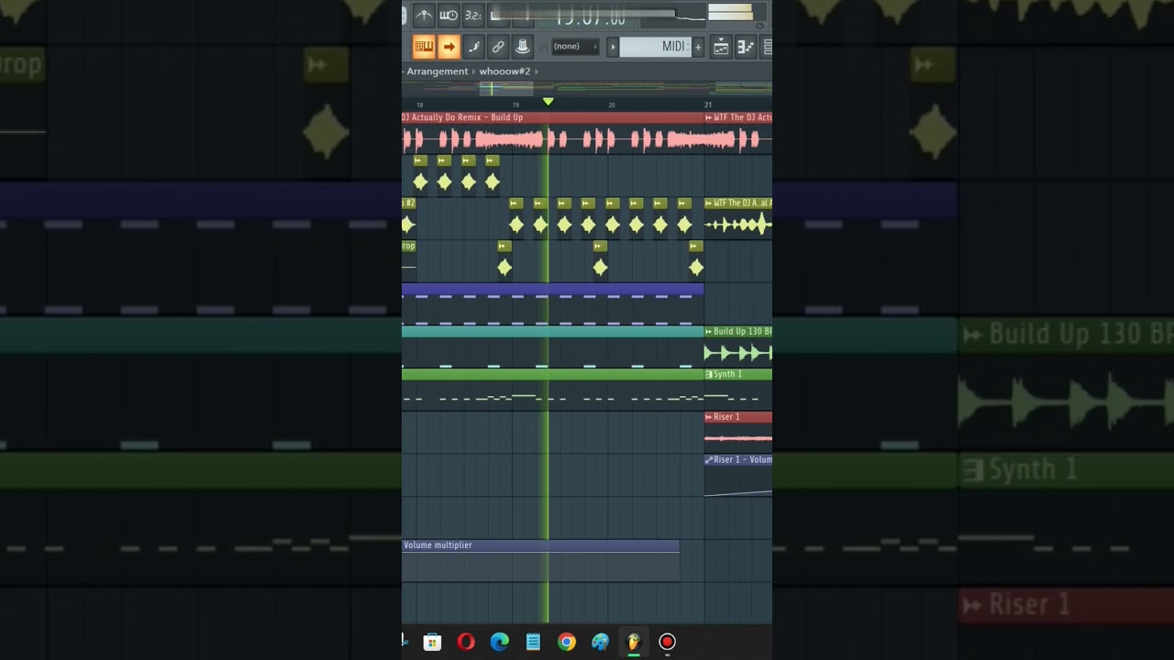1174x660 pixels.
Task: Open Microsoft Edge from taskbar
Action: tap(500, 642)
